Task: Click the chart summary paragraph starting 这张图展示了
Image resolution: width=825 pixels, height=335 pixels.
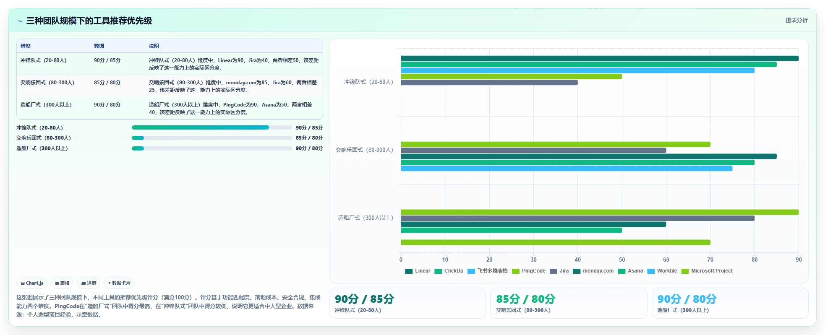Action: pyautogui.click(x=168, y=306)
